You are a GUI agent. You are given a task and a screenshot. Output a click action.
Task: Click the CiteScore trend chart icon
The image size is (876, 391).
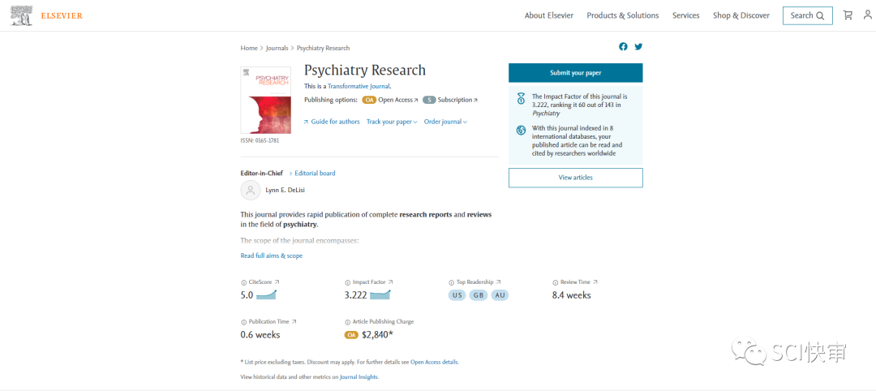(x=266, y=295)
